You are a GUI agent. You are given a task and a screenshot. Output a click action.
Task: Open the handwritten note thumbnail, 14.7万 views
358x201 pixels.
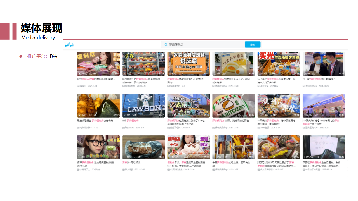[324, 147]
